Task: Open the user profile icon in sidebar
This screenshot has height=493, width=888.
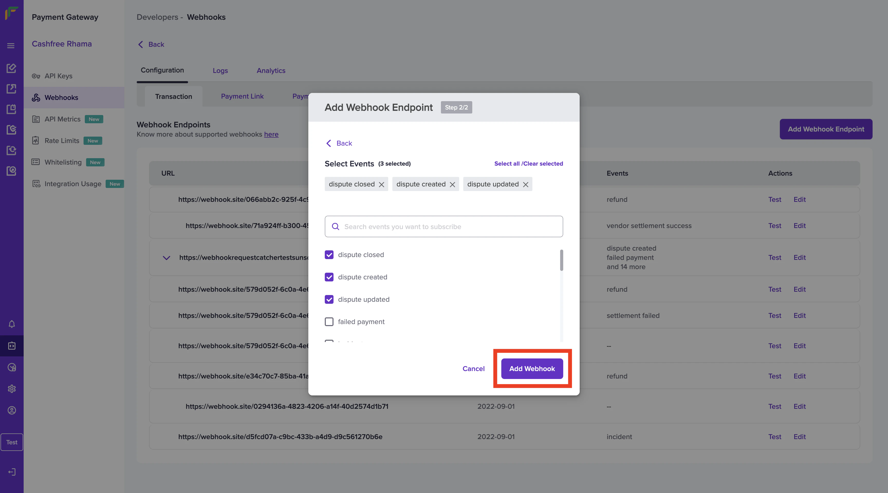Action: point(12,410)
